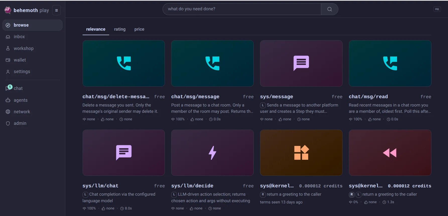Go to workshop in the sidebar
This screenshot has width=448, height=216.
pyautogui.click(x=32, y=48)
